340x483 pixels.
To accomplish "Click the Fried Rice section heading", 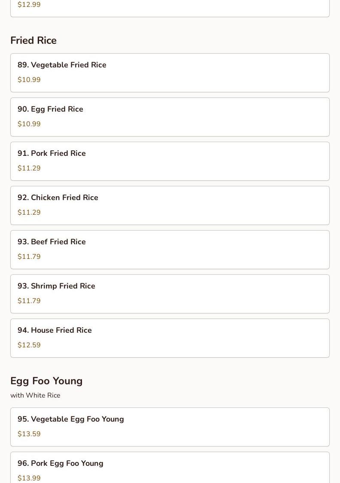I will point(33,40).
